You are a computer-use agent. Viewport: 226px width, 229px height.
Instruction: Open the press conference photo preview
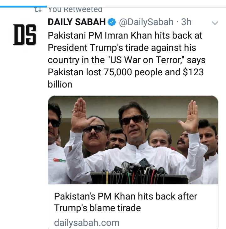[x=133, y=140]
